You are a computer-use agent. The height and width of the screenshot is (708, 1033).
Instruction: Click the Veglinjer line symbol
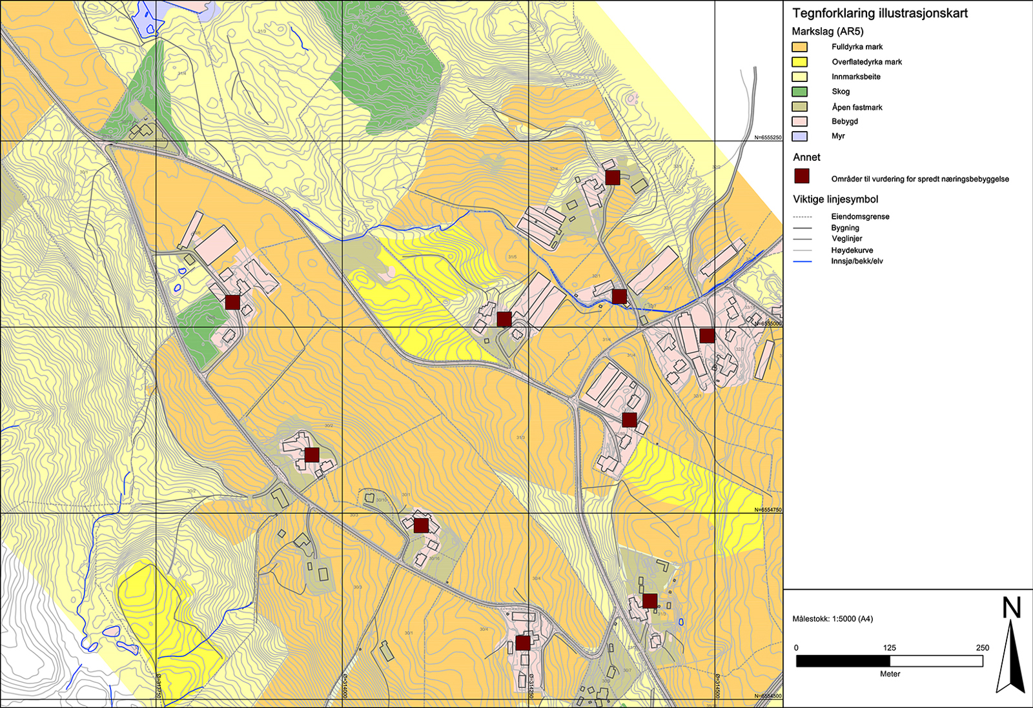pyautogui.click(x=802, y=239)
